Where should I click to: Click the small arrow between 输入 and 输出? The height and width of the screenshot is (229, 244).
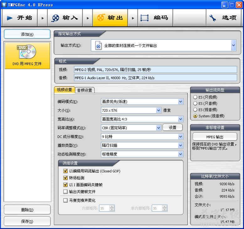(x=88, y=18)
